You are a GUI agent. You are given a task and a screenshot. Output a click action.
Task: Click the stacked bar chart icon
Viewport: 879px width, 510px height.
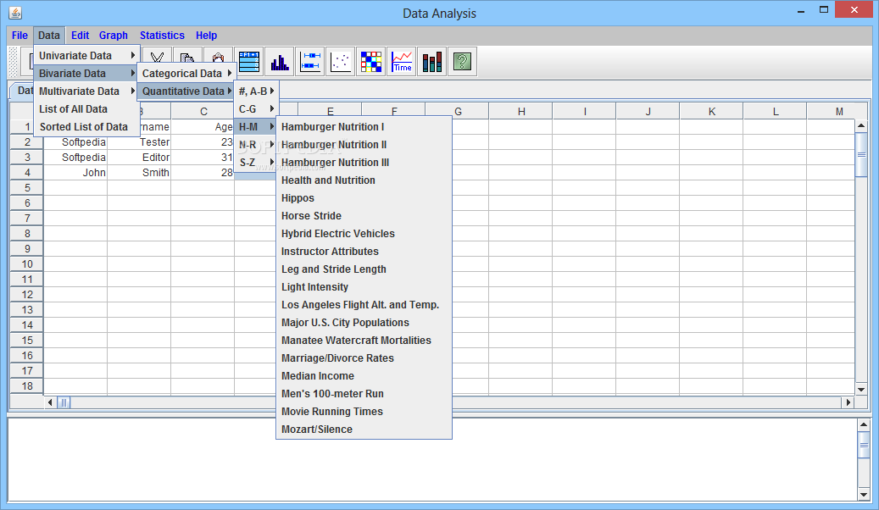(432, 61)
